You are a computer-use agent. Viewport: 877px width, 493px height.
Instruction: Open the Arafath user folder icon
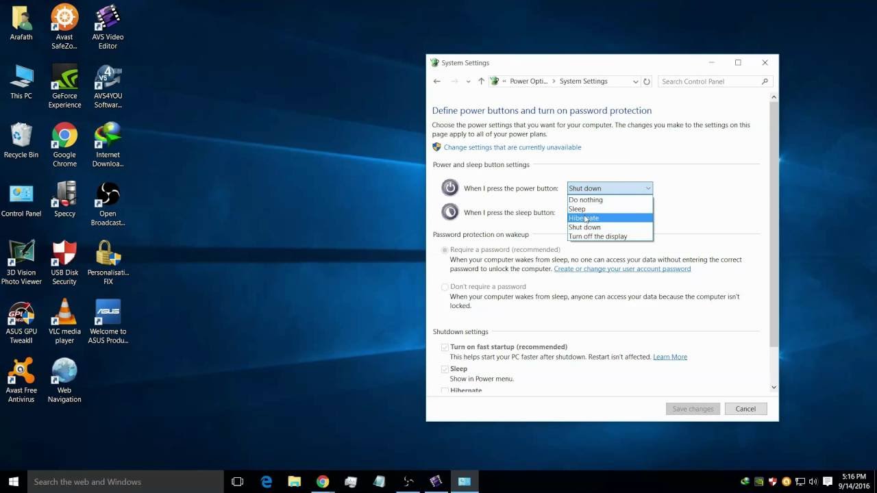click(x=21, y=23)
